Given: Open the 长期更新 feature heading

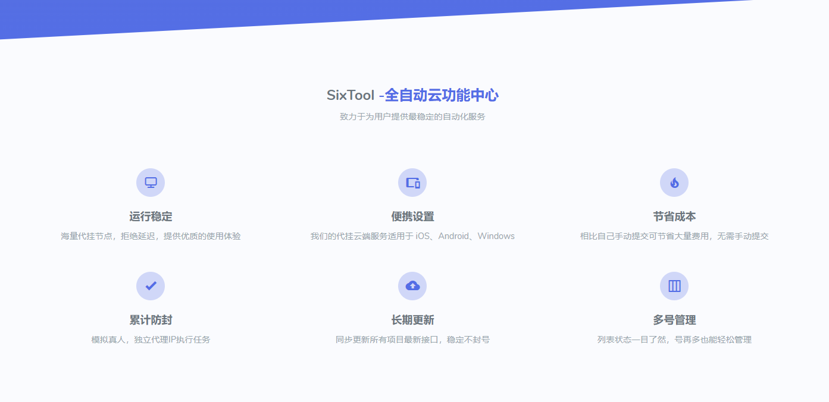Looking at the screenshot, I should [x=412, y=320].
